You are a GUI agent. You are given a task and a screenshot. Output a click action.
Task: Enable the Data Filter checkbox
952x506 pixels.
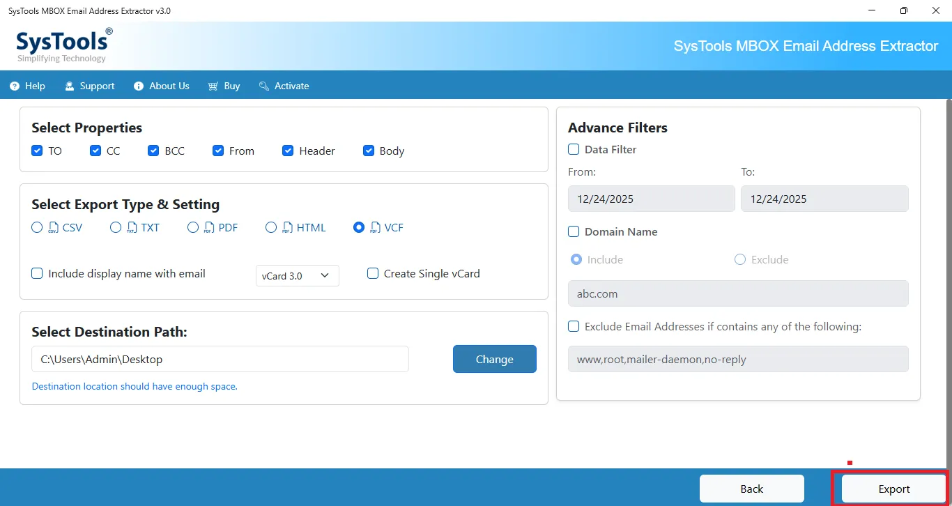pyautogui.click(x=574, y=149)
